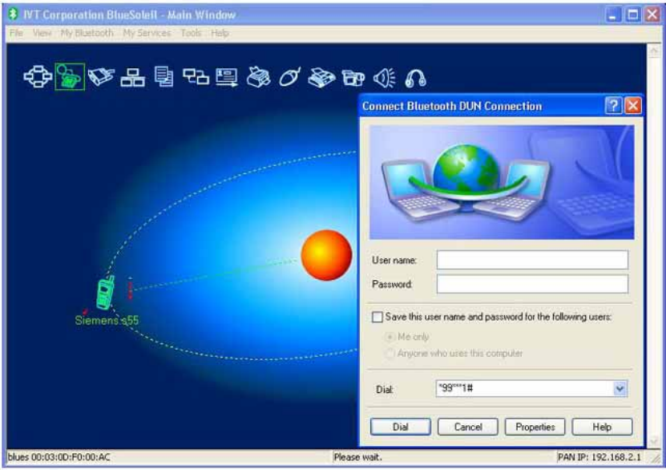Click the main window scrollbar up arrow
The image size is (666, 470).
click(x=654, y=51)
